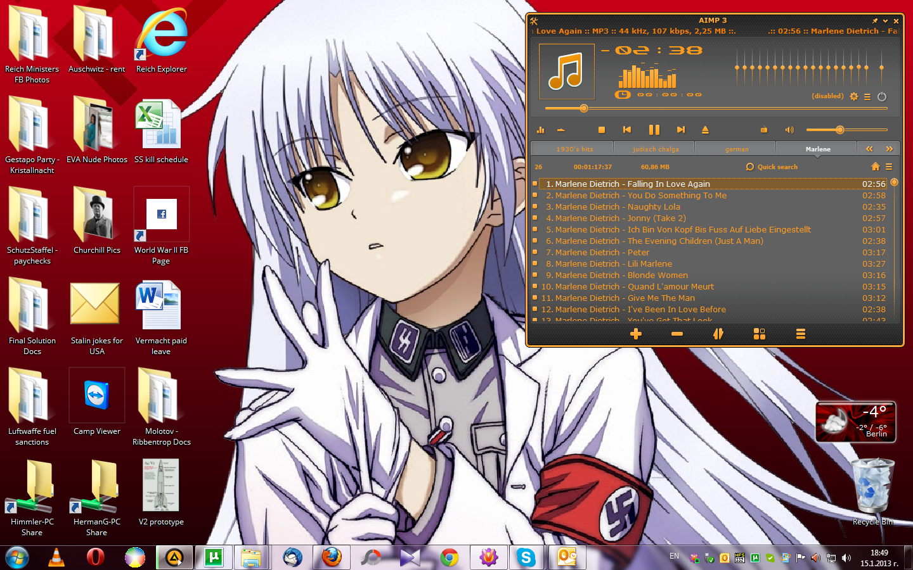Skip to the next track

click(x=680, y=130)
